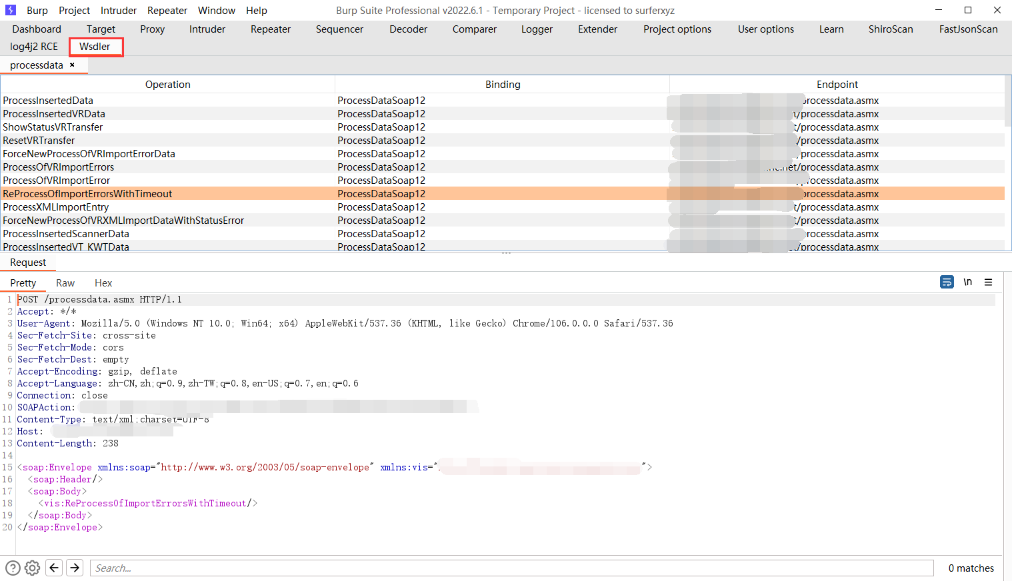Select ResetVRTransfer operation row
This screenshot has height=581, width=1012.
coord(503,140)
